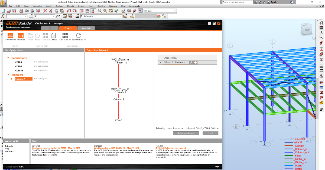Delete the current item

[54, 36]
